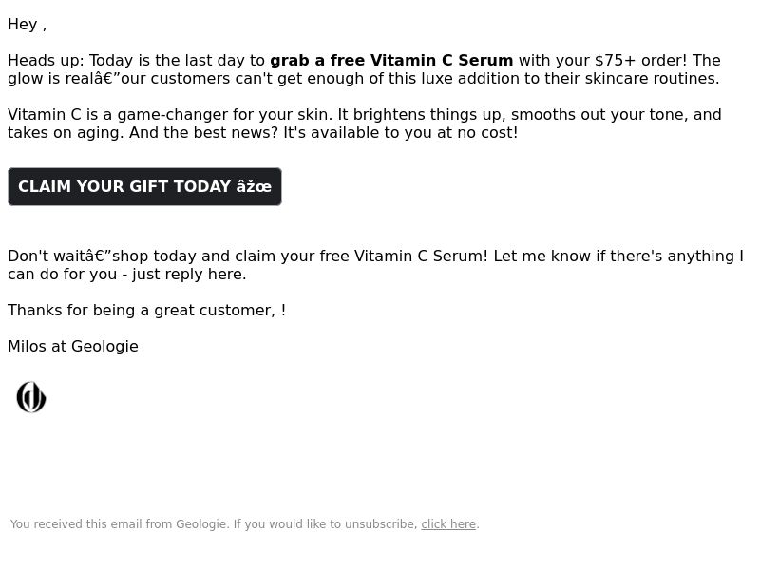Click the 'Hey ,' greeting text
760x570 pixels.
tap(28, 25)
